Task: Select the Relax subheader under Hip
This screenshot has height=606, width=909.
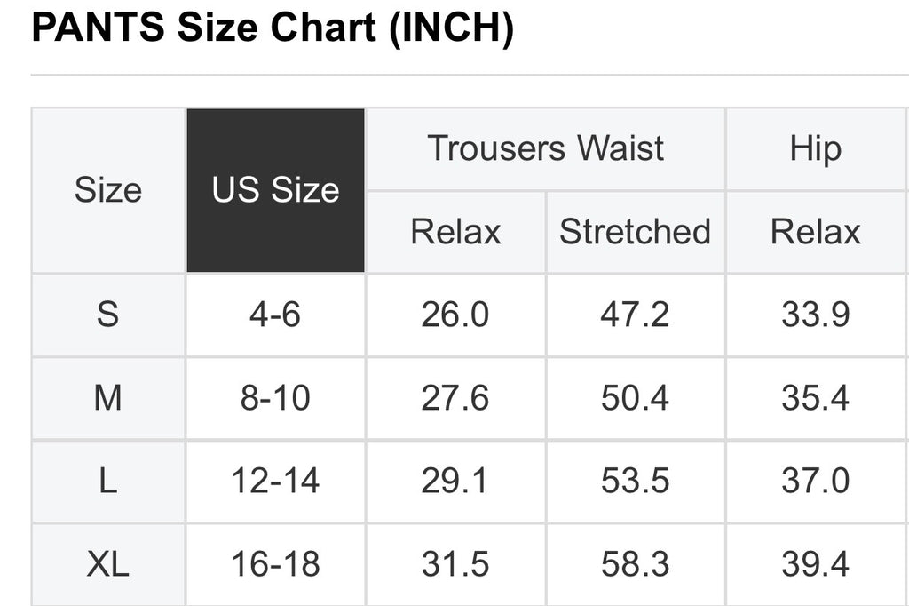Action: (815, 232)
